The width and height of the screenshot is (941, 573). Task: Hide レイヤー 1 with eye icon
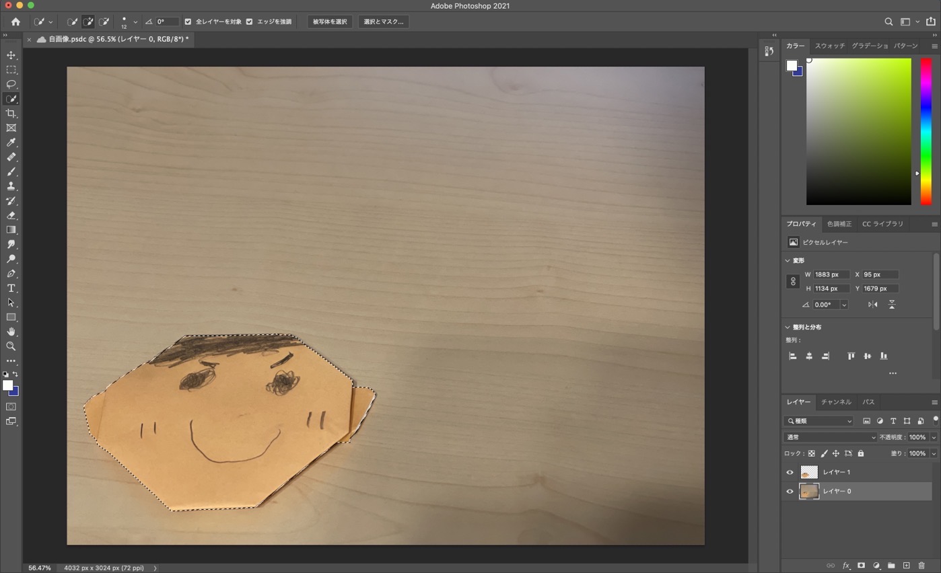(790, 472)
